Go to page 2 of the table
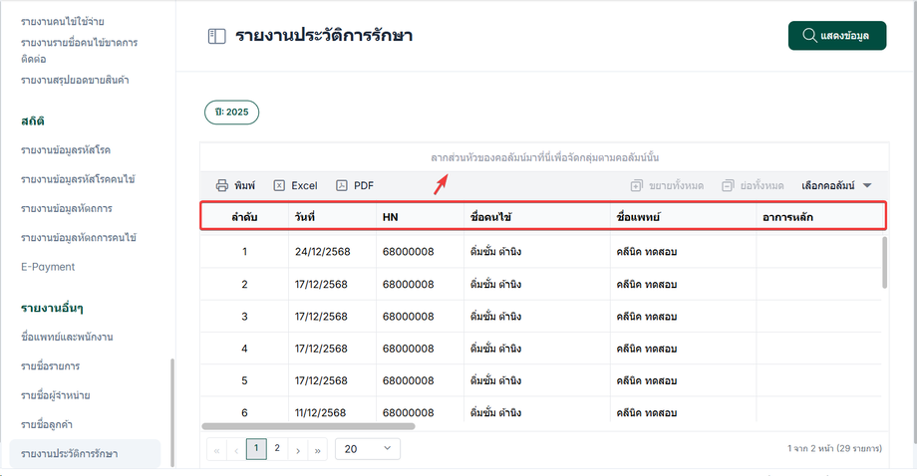 [277, 448]
